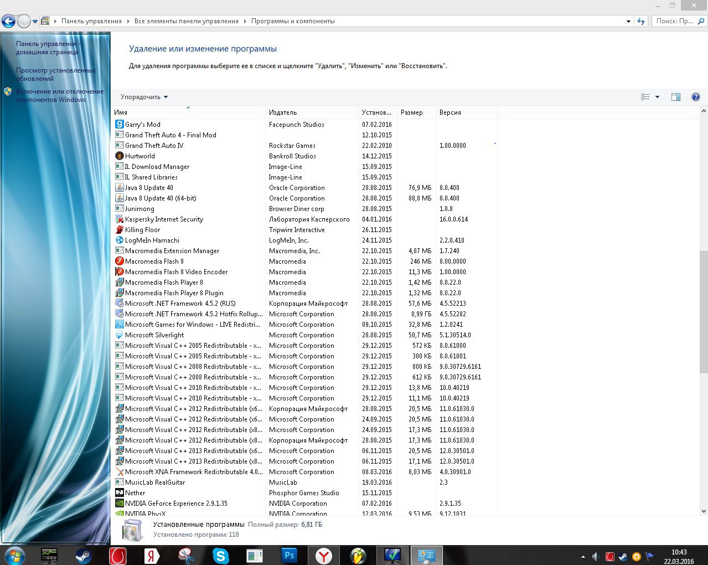The height and width of the screenshot is (565, 708).
Task: Click the Microsoft XNA Framework icon
Action: [119, 472]
